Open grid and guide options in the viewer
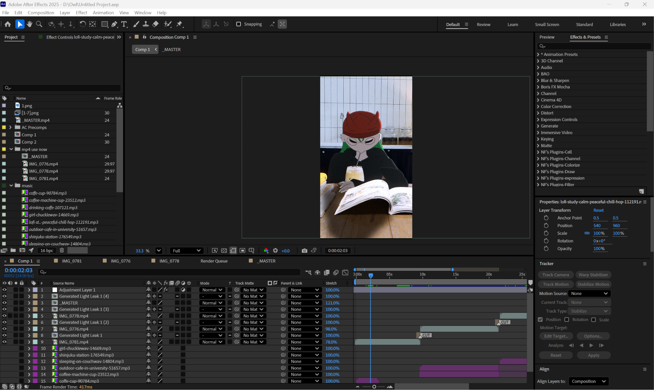This screenshot has height=390, width=654. (x=252, y=251)
